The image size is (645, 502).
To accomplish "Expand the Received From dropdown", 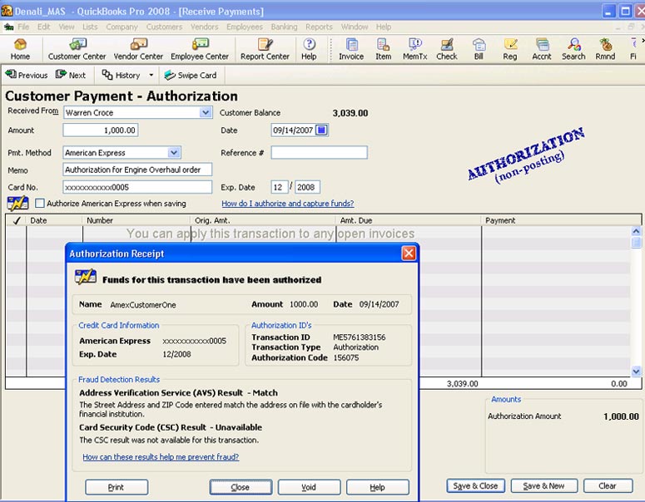I will tap(206, 112).
